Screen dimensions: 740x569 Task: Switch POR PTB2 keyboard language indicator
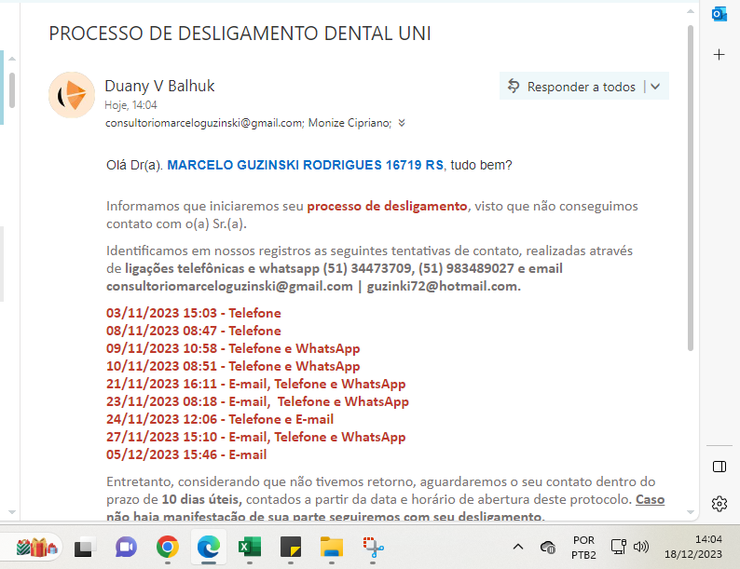point(583,547)
